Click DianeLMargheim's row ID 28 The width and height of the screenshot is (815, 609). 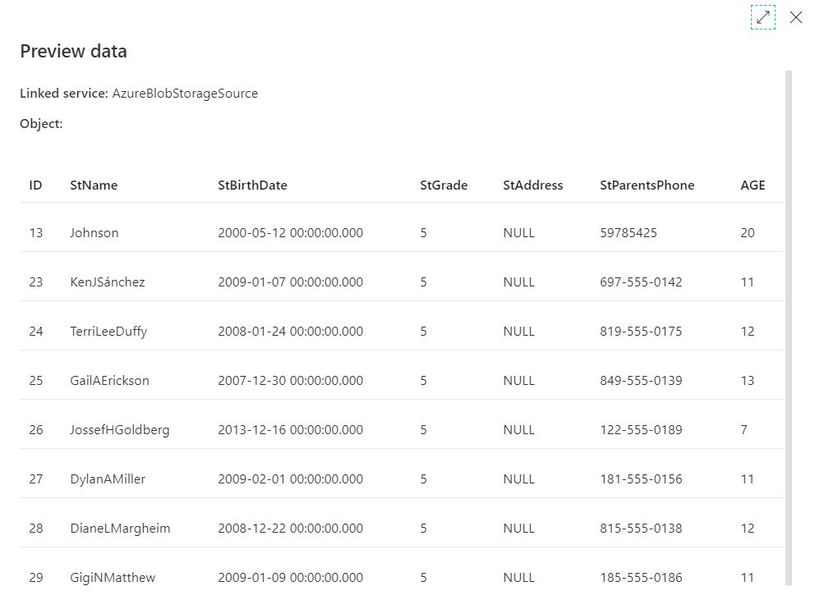tap(35, 528)
